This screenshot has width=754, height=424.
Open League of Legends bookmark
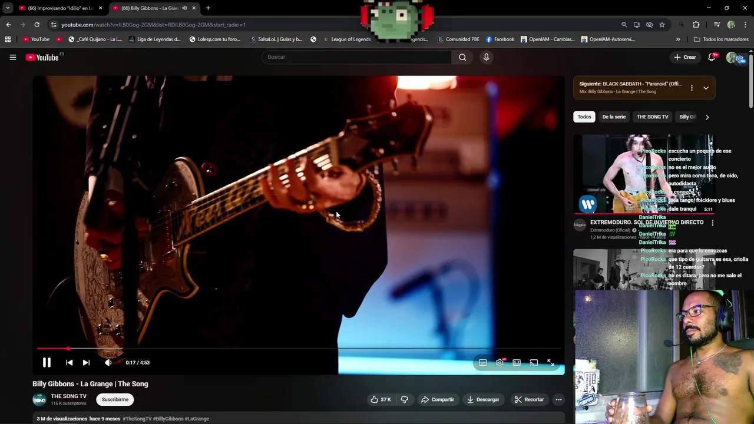[347, 39]
